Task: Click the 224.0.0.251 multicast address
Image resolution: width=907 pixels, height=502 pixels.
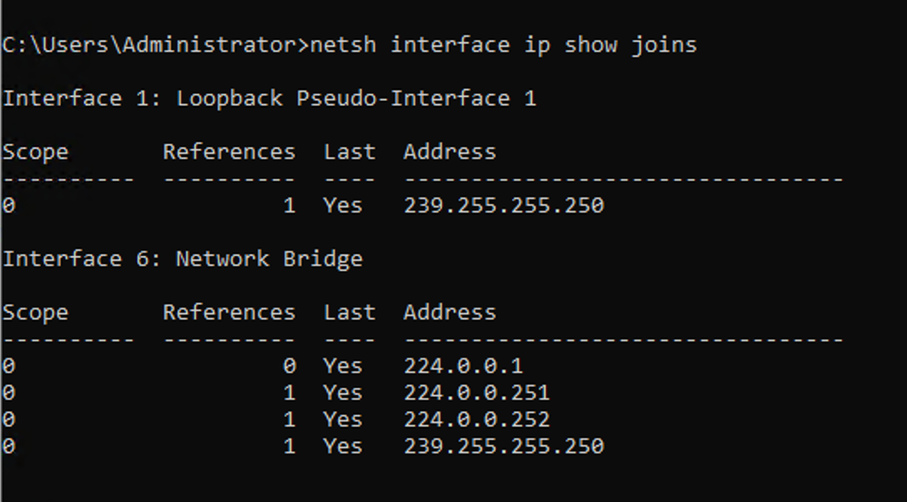Action: coord(477,393)
